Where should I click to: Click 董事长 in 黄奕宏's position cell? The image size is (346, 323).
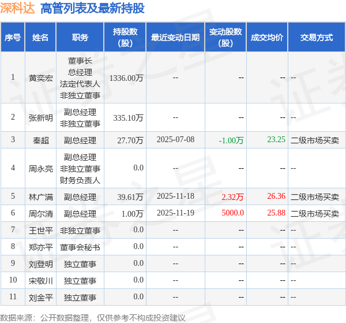(80, 61)
